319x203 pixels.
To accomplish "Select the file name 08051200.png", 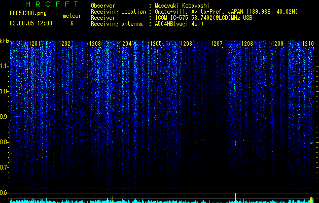I will click(x=28, y=14).
